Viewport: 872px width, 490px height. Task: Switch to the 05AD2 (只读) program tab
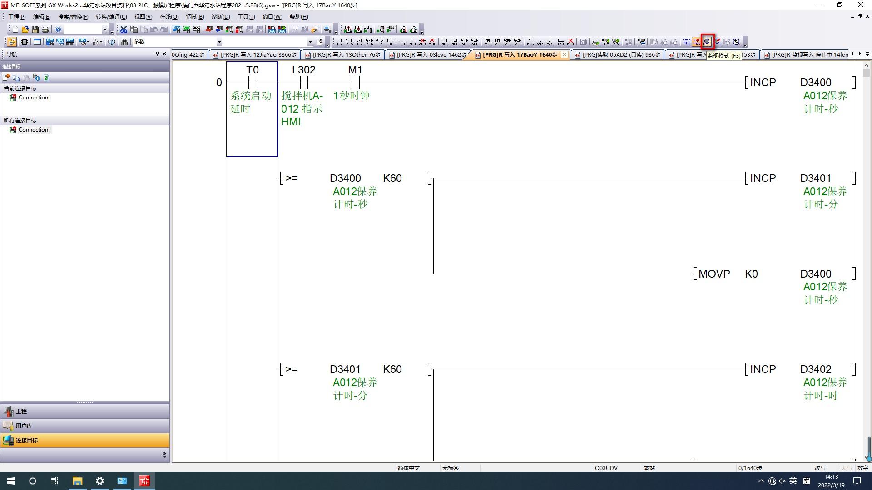(x=617, y=55)
